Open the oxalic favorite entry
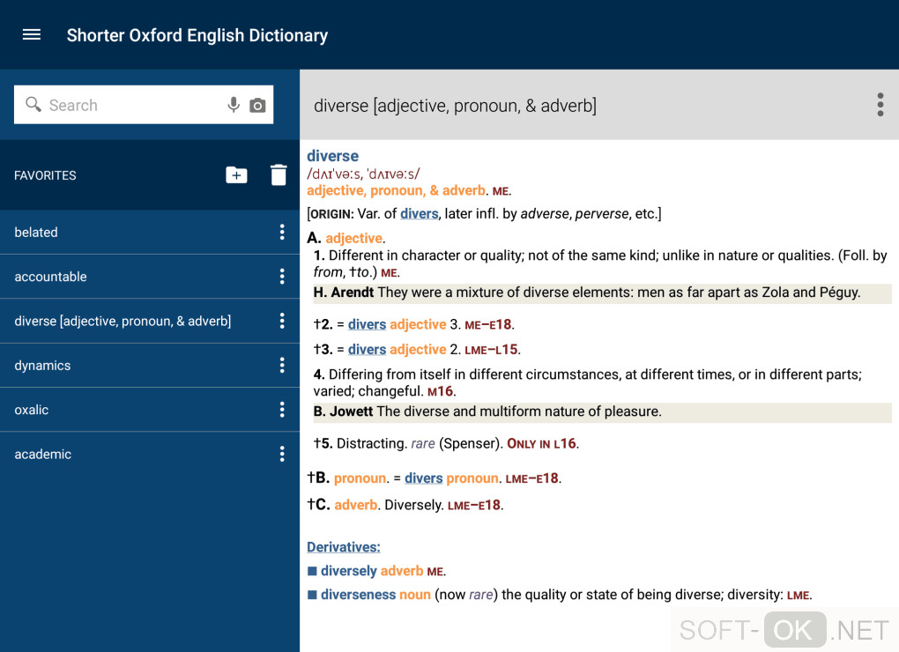899x652 pixels. (32, 410)
